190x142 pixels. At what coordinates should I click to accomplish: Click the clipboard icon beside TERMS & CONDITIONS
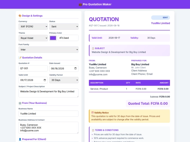pos(93,130)
